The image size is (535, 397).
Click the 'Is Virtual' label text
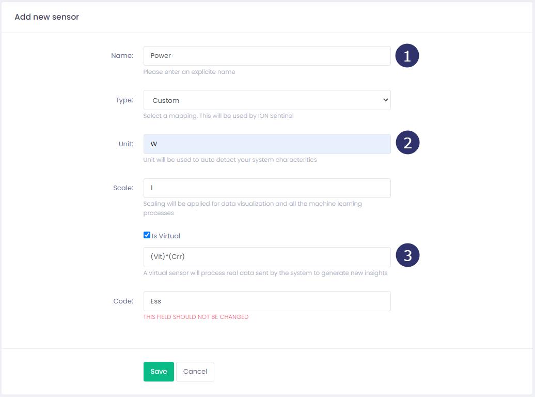166,236
